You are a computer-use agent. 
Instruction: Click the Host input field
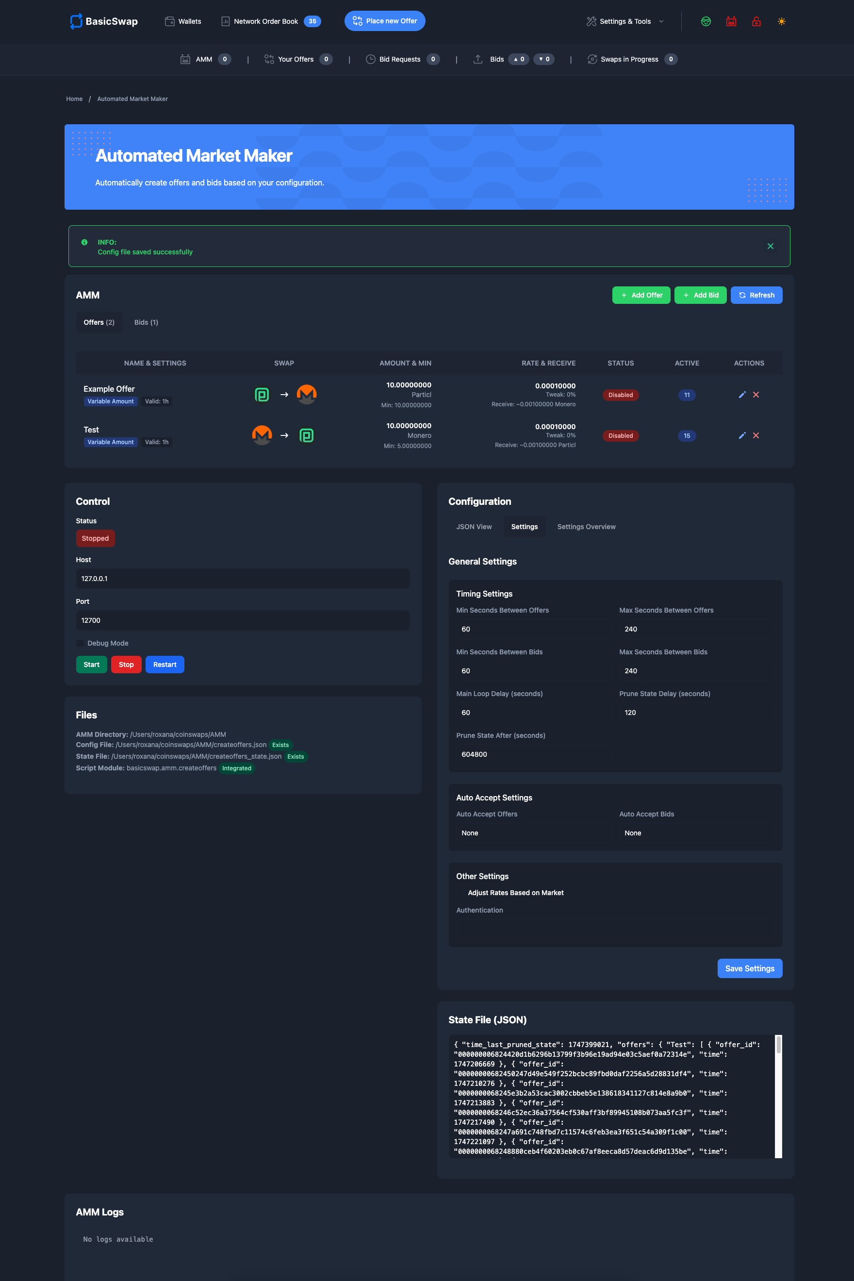pos(243,579)
